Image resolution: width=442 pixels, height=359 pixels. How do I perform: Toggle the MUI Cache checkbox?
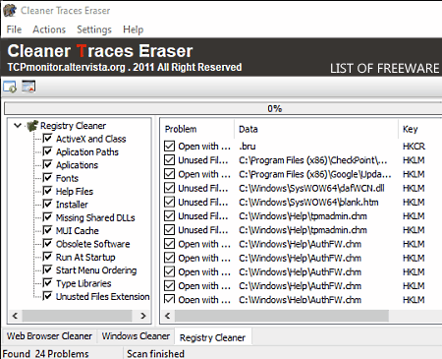(47, 230)
